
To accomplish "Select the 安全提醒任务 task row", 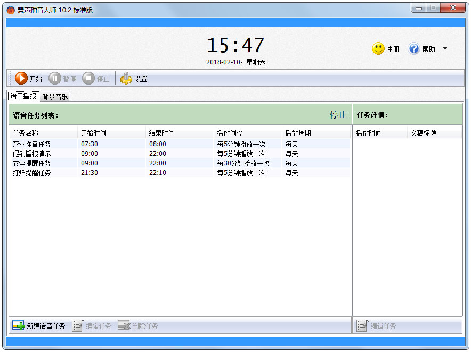I will coord(32,163).
